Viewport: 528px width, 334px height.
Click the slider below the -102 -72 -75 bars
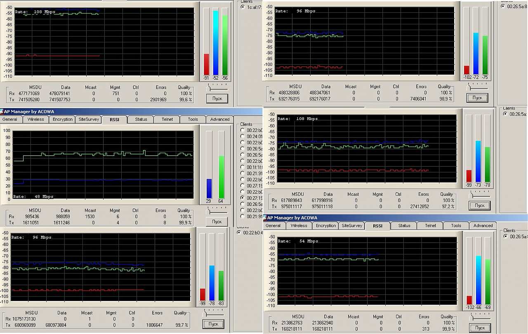point(478,87)
